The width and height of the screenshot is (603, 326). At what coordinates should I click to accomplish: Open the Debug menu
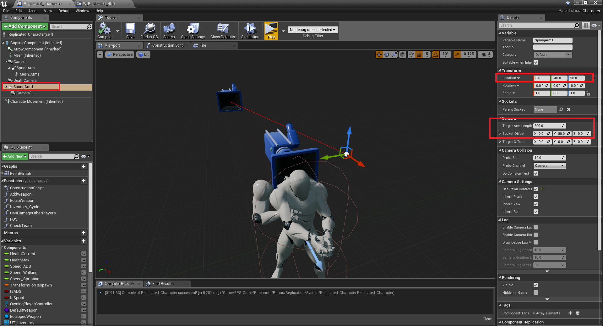64,11
